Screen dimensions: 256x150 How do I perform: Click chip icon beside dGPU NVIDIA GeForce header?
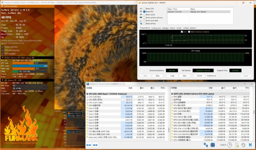tap(172, 94)
